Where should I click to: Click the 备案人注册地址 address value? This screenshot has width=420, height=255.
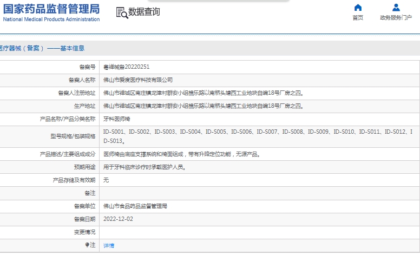204,93
